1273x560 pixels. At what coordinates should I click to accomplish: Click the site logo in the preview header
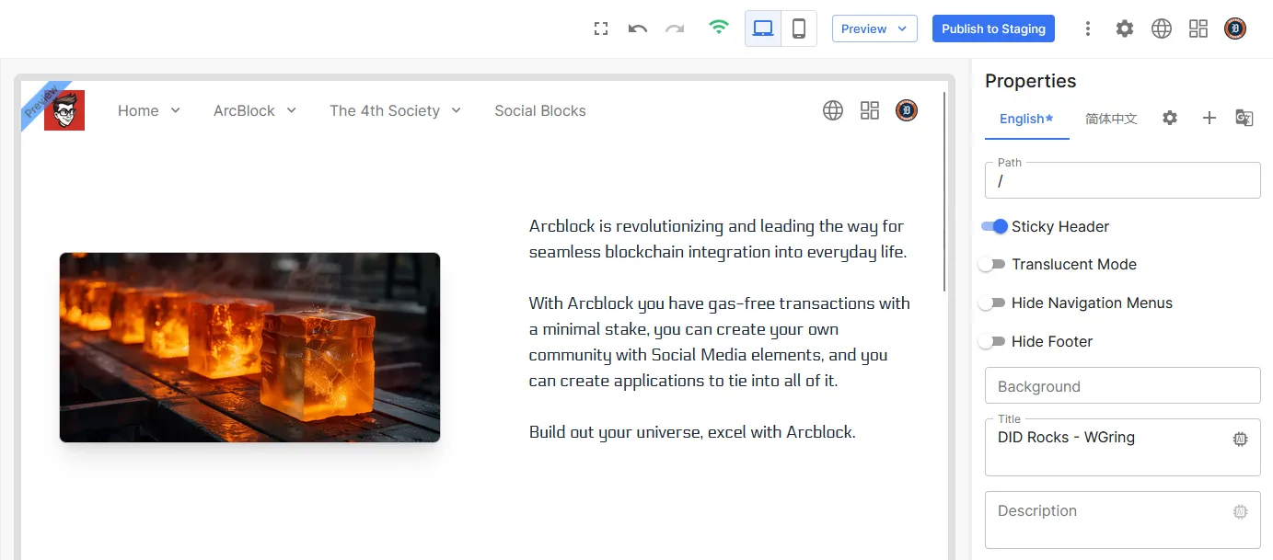click(x=64, y=110)
